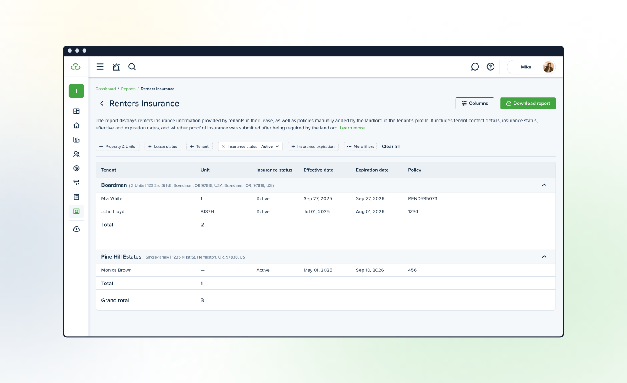Click the help question mark icon
Viewport: 627px width, 383px height.
(x=491, y=67)
